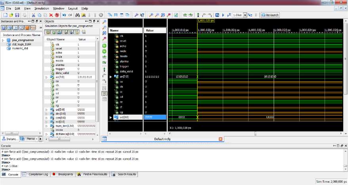
Task: Select alarma signal in Objects panel
Action: [60, 65]
